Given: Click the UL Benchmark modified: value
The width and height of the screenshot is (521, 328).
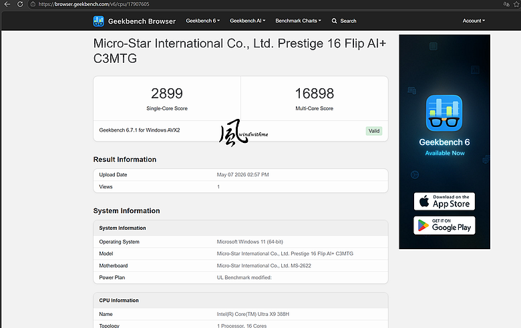Looking at the screenshot, I should (x=244, y=277).
